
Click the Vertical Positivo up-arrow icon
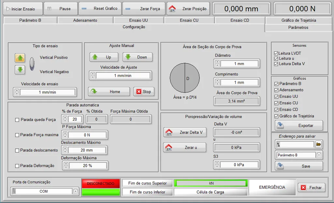click(x=20, y=58)
